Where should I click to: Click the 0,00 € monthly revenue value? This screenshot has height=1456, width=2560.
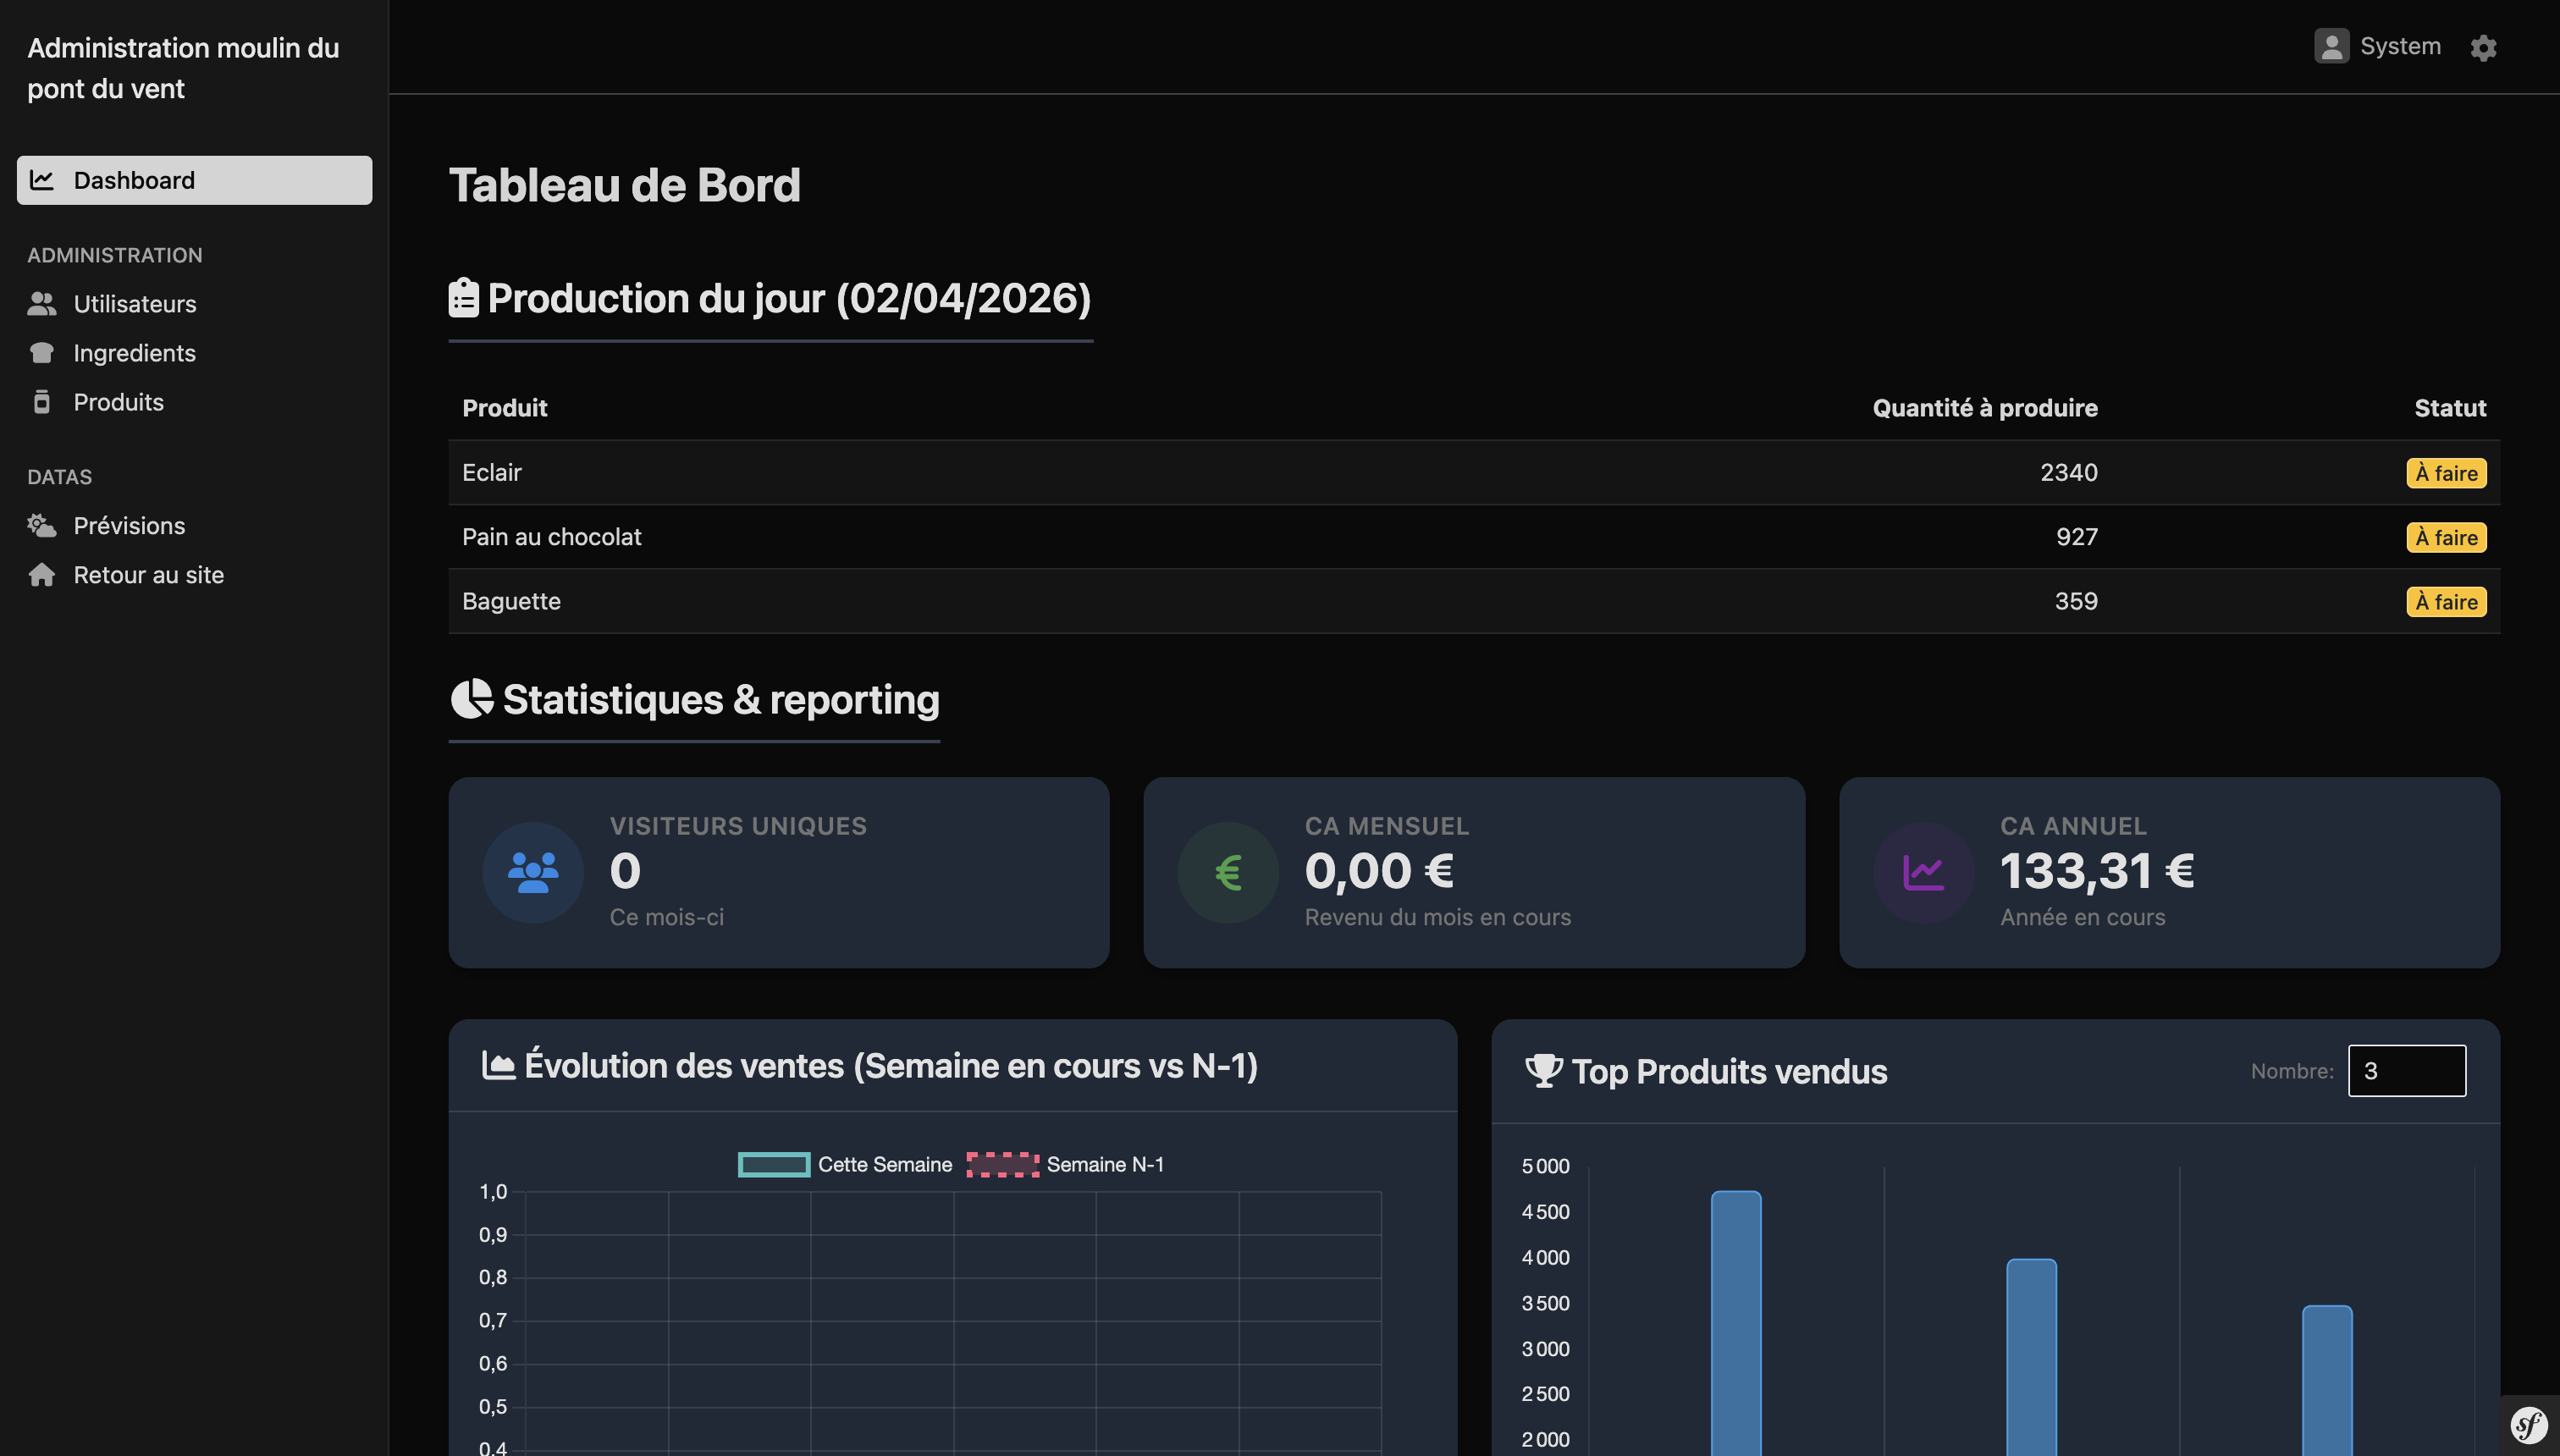pos(1379,870)
